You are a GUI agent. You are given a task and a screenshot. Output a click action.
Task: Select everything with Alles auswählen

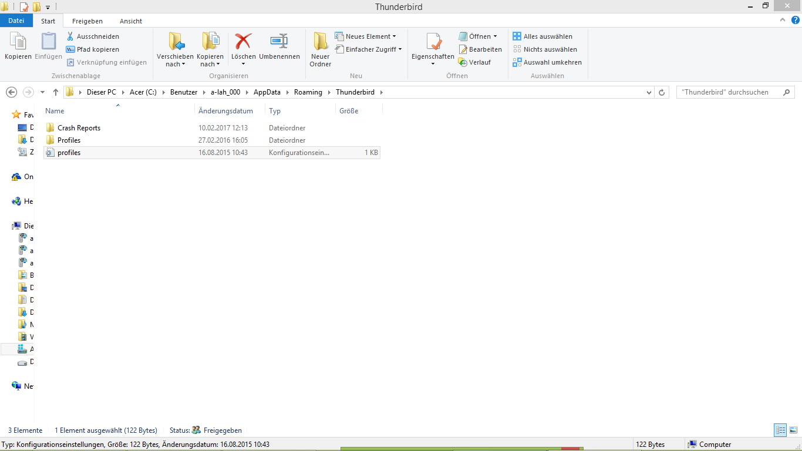(x=542, y=36)
